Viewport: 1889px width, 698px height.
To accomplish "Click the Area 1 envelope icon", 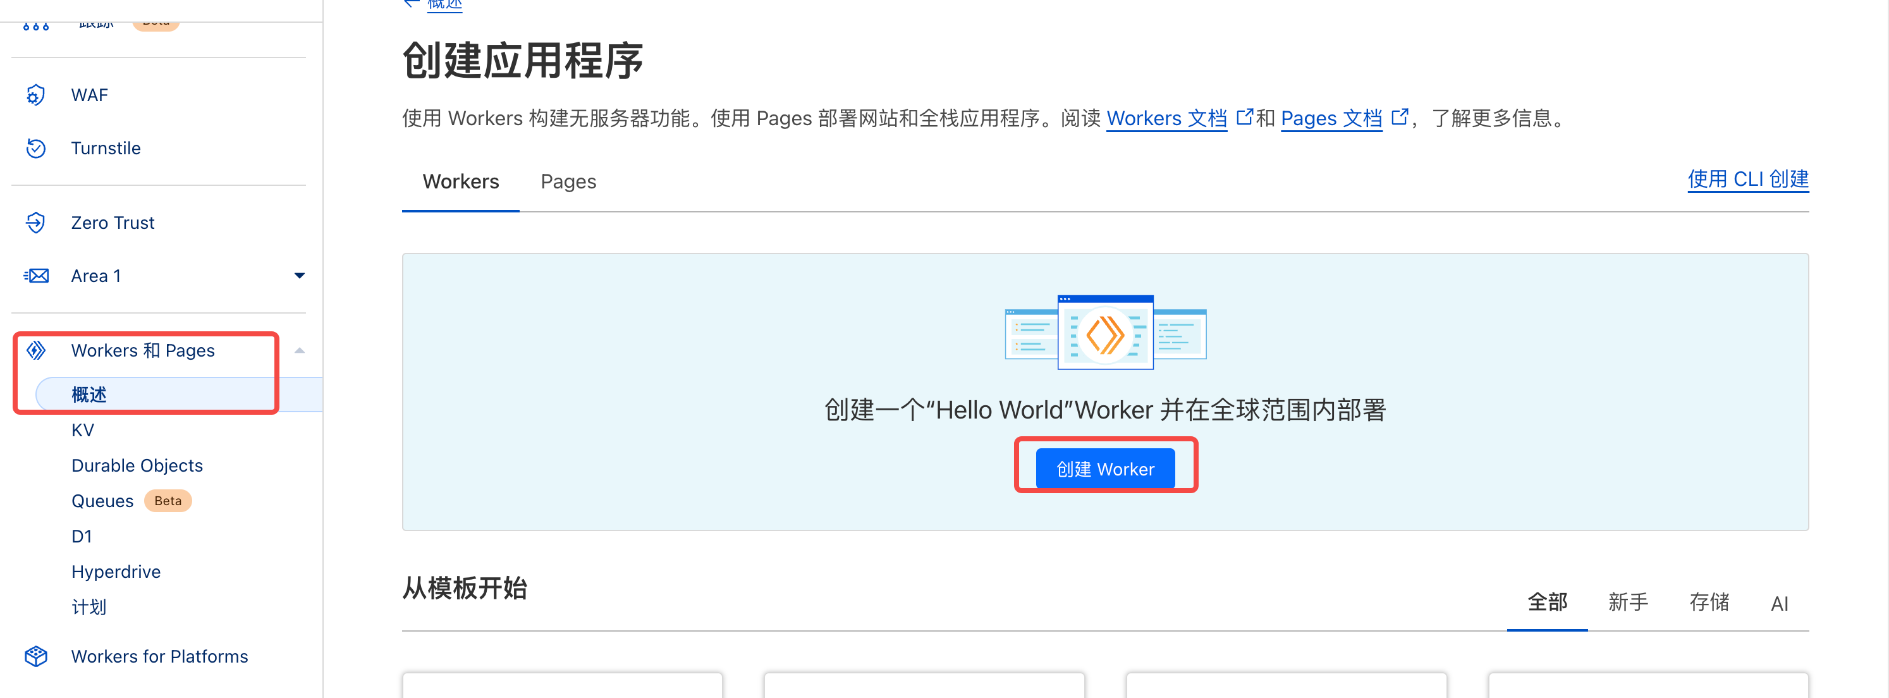I will click(36, 276).
